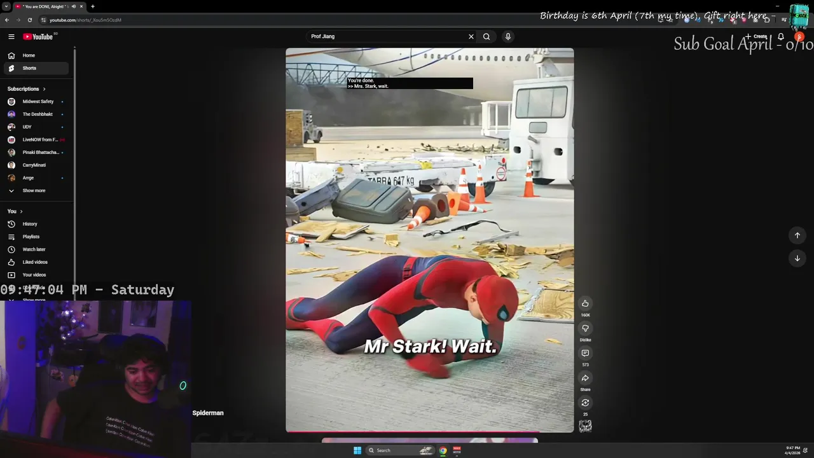Open the tab search dropdown
Image resolution: width=814 pixels, height=458 pixels.
coord(6,6)
